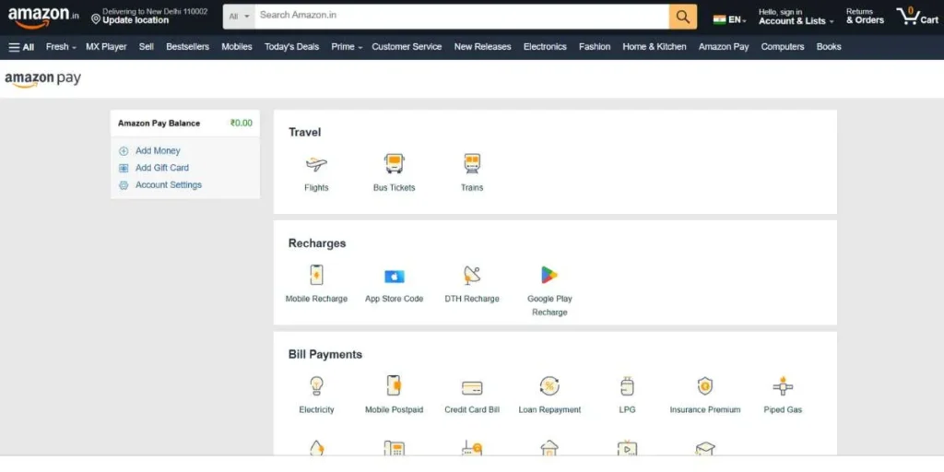Open Home & Kitchen in navigation bar
Image resolution: width=944 pixels, height=472 pixels.
coord(655,47)
